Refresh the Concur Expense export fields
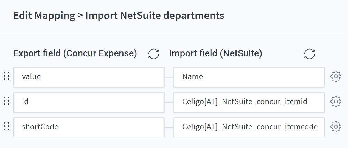 (154, 54)
